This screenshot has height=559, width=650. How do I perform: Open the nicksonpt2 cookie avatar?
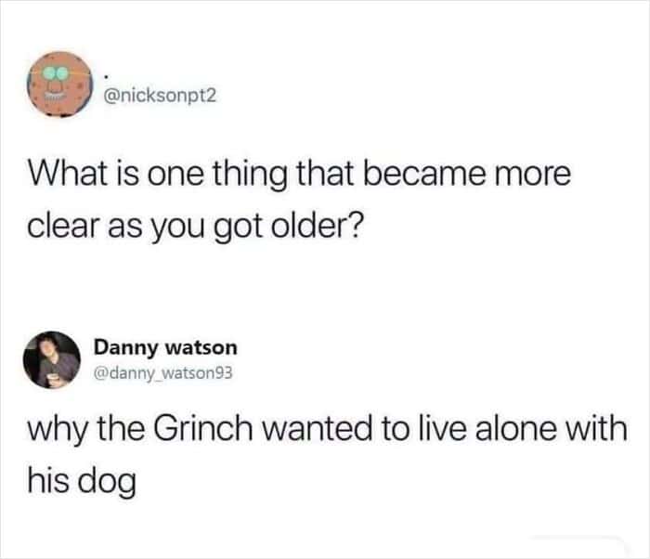coord(59,84)
